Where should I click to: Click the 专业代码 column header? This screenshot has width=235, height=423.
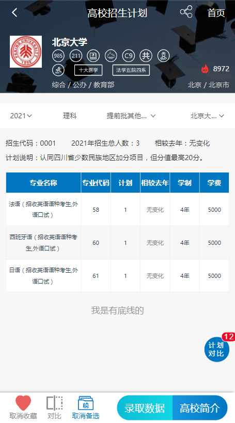96,183
